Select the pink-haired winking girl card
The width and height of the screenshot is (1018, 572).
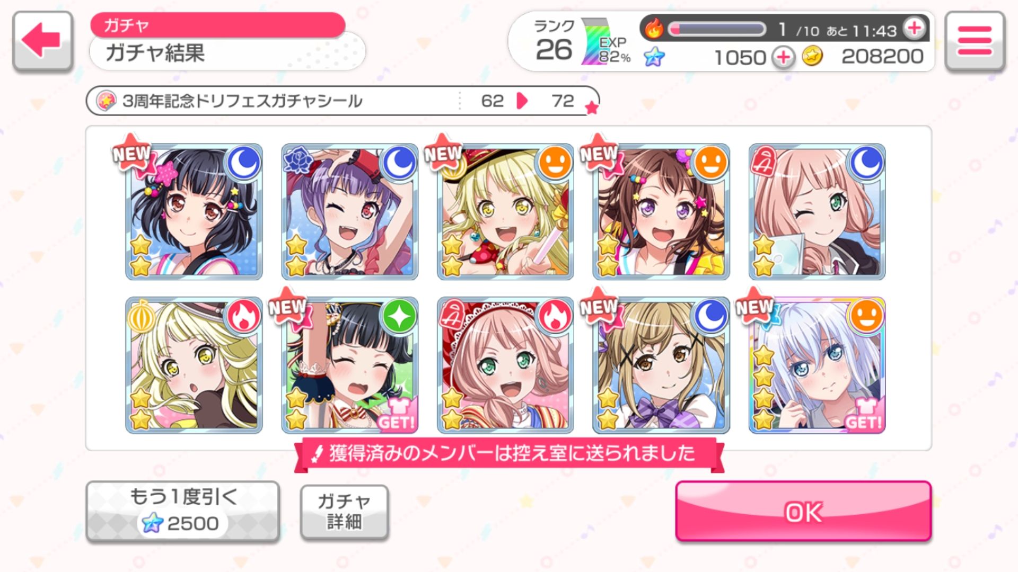pos(817,211)
